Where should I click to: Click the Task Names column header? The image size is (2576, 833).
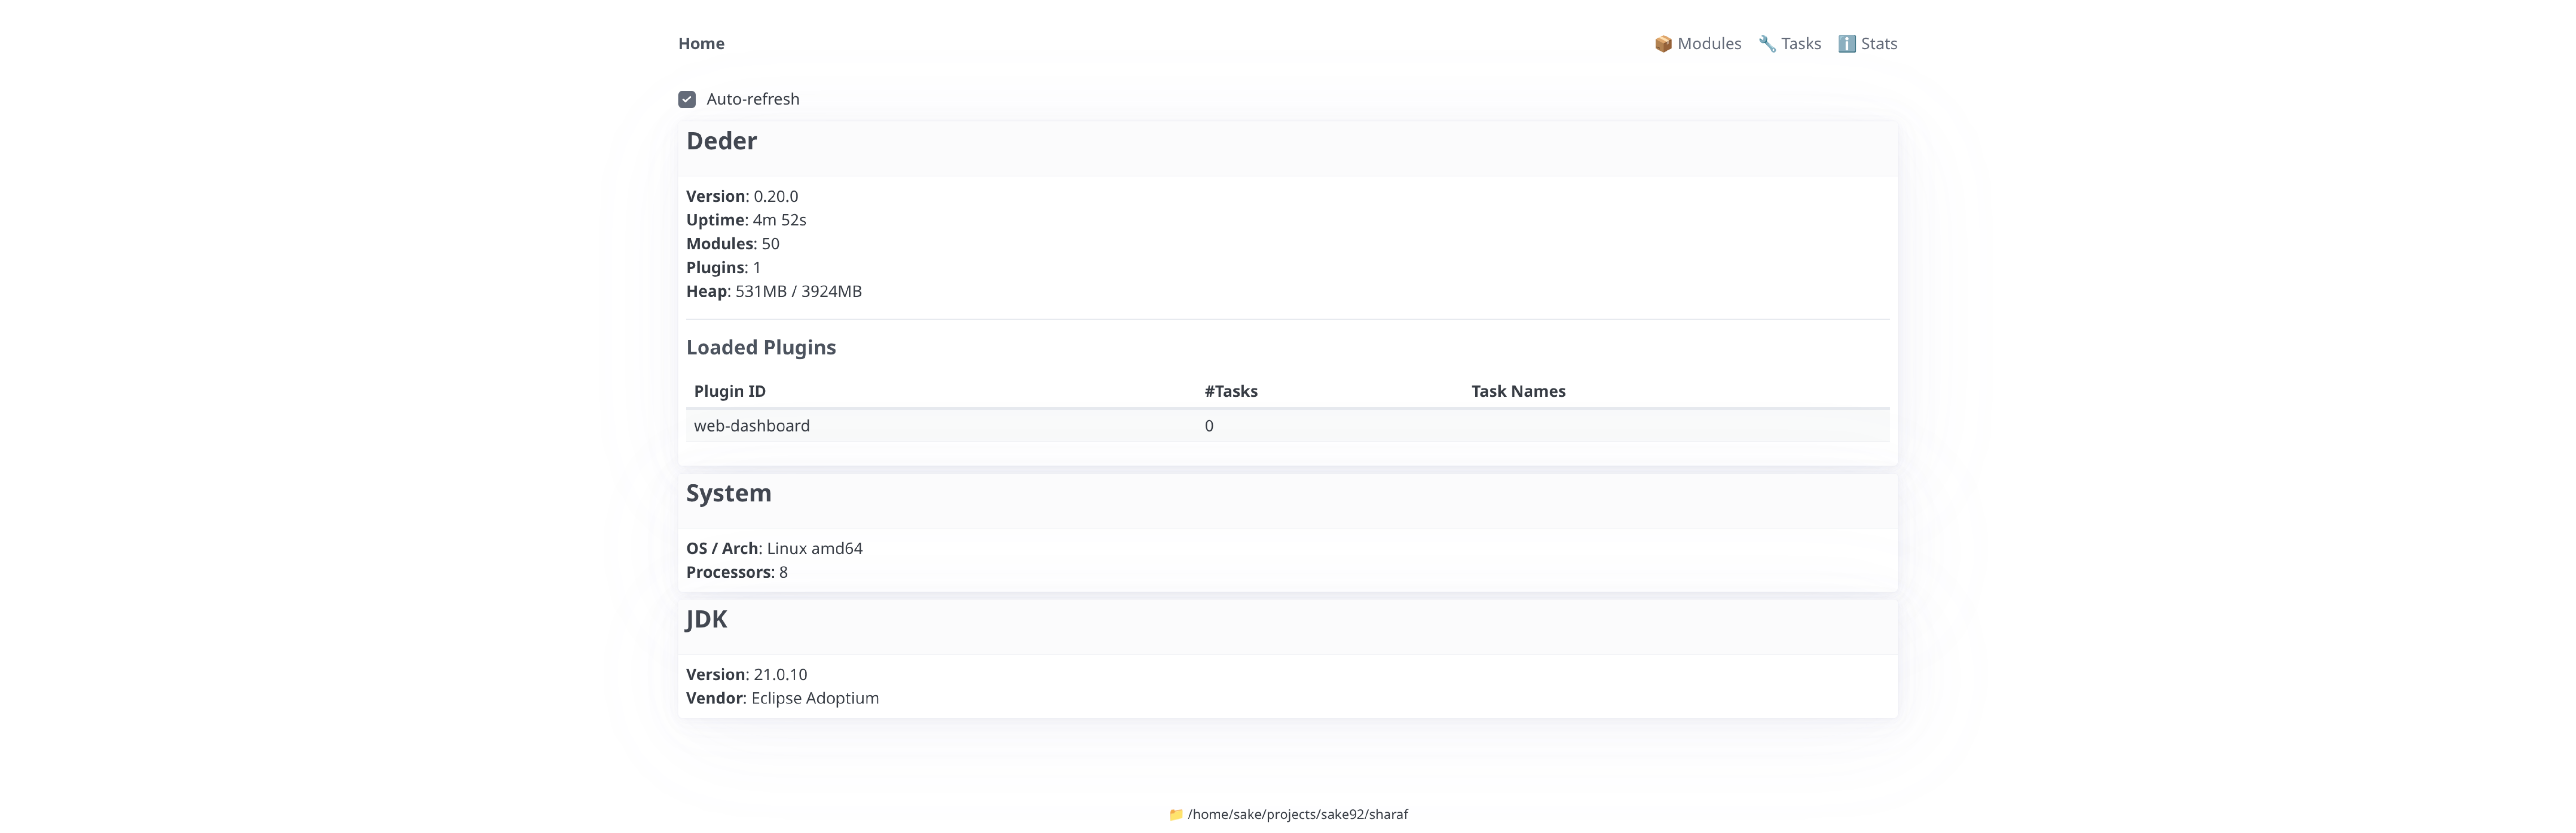click(x=1518, y=391)
